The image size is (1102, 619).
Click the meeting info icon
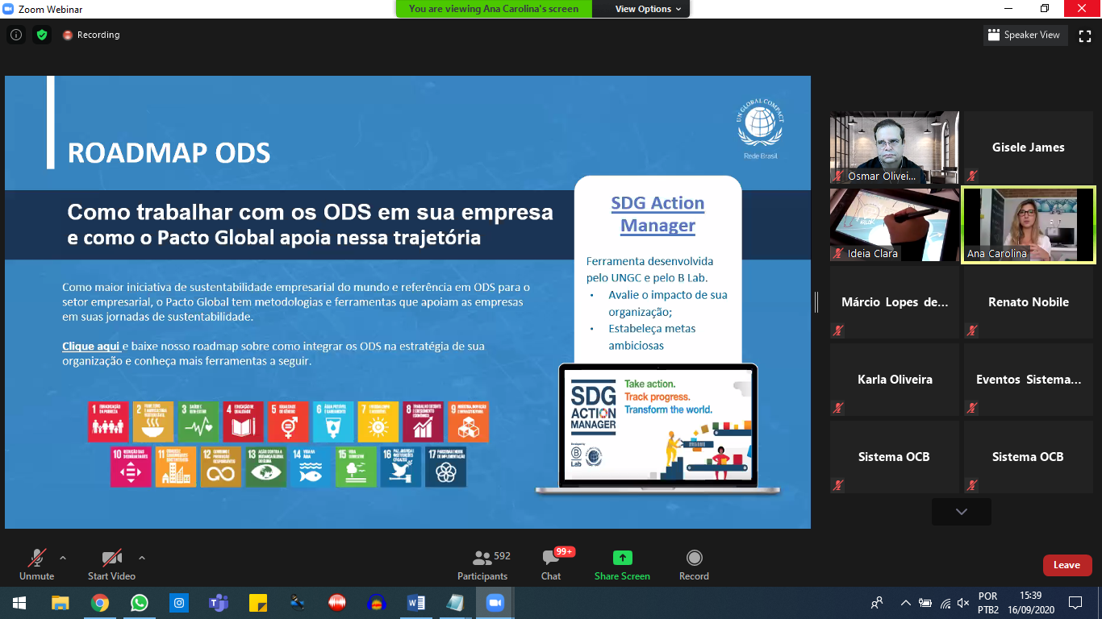pyautogui.click(x=16, y=35)
